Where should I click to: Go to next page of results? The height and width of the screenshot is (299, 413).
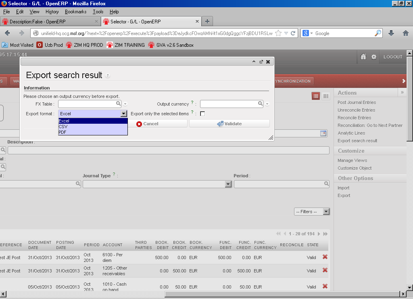(x=319, y=234)
